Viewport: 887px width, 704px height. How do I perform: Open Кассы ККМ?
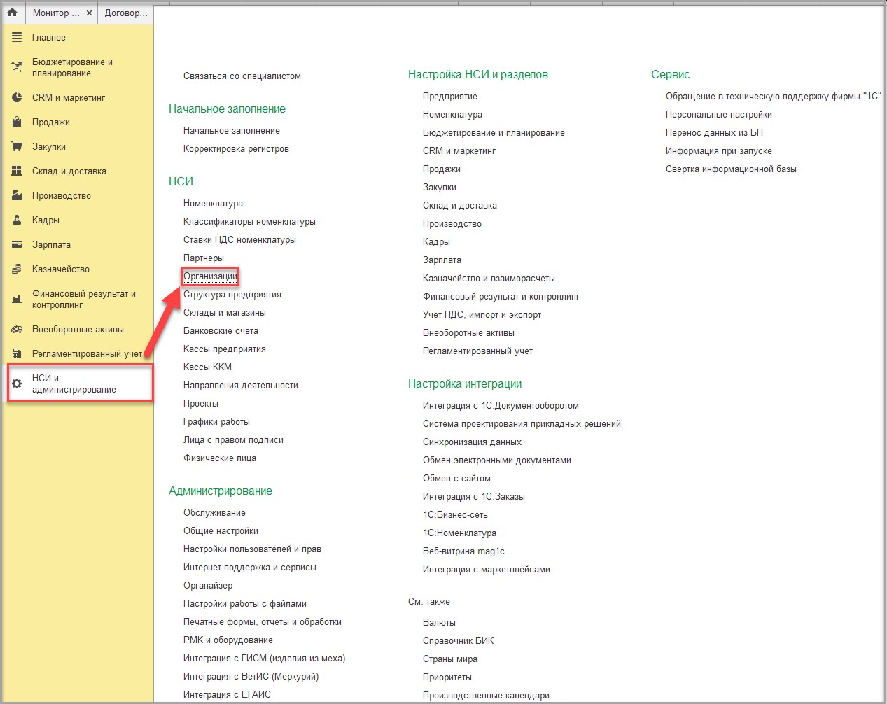(207, 367)
